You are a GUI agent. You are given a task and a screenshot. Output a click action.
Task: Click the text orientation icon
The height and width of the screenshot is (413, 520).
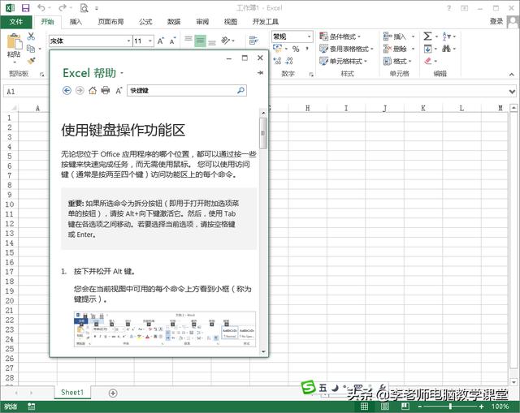pyautogui.click(x=226, y=40)
